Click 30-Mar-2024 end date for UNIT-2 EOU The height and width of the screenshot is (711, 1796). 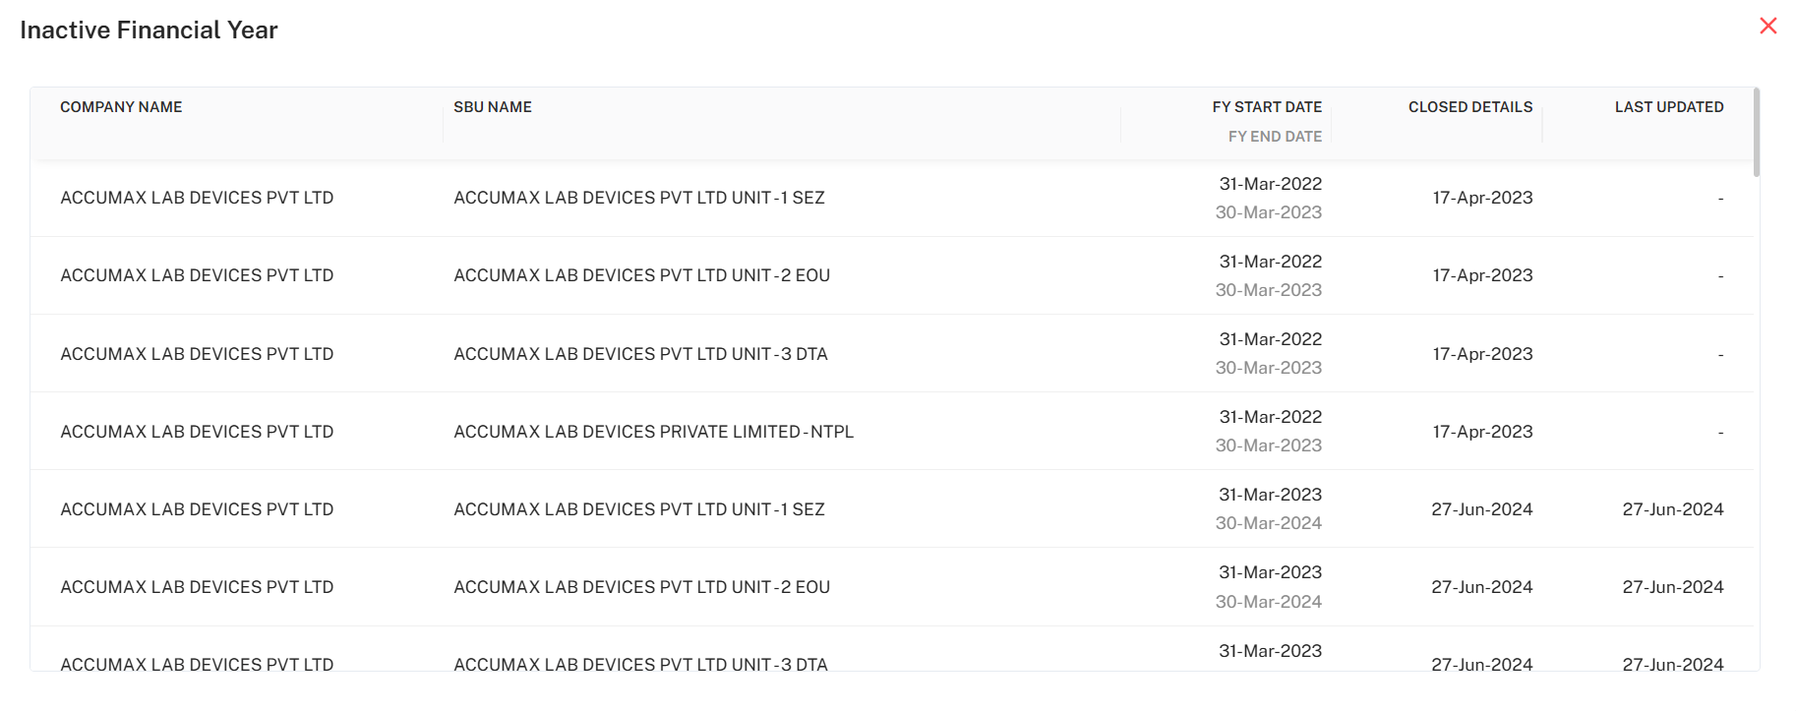pyautogui.click(x=1268, y=602)
